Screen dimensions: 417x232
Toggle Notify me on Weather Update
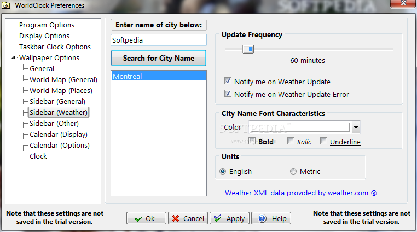[228, 81]
